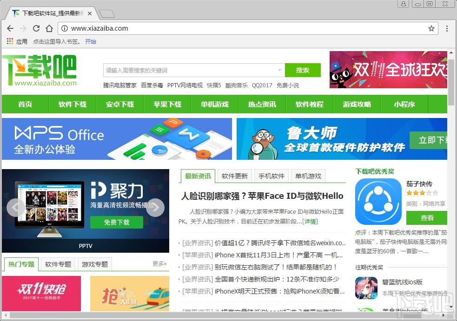Click the green 查看 button for 茄子快传
This screenshot has width=457, height=321.
coord(427,218)
